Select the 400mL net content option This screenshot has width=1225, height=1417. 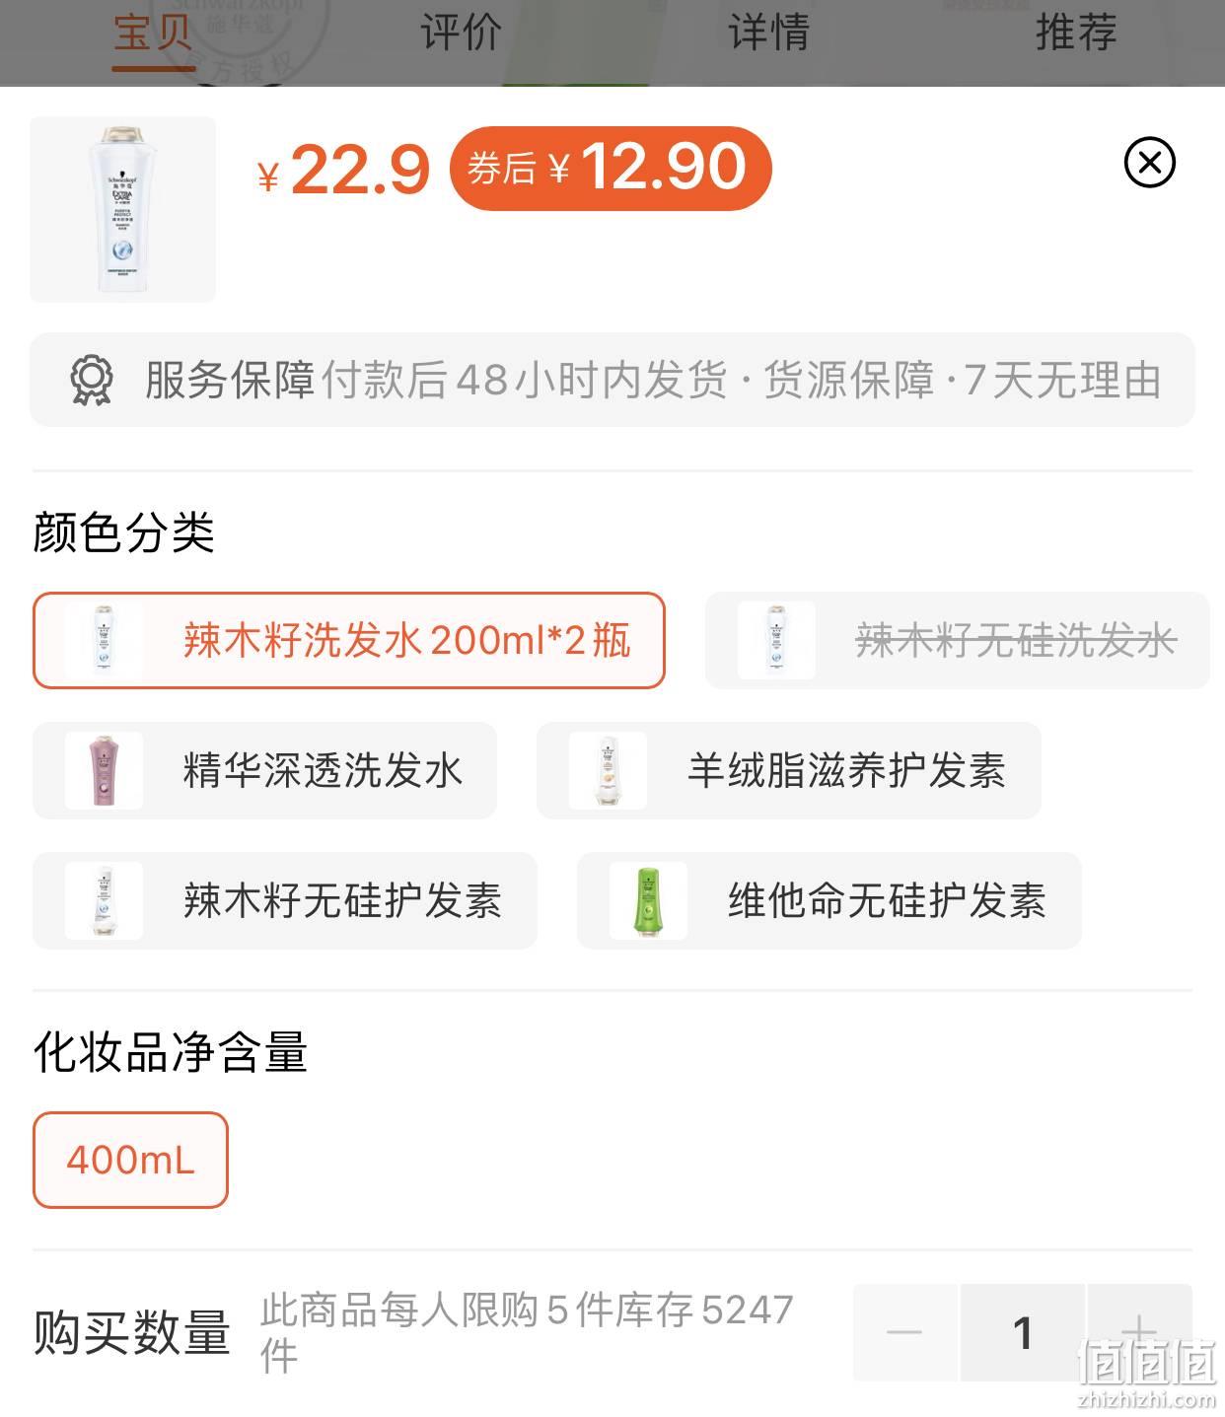click(130, 1160)
